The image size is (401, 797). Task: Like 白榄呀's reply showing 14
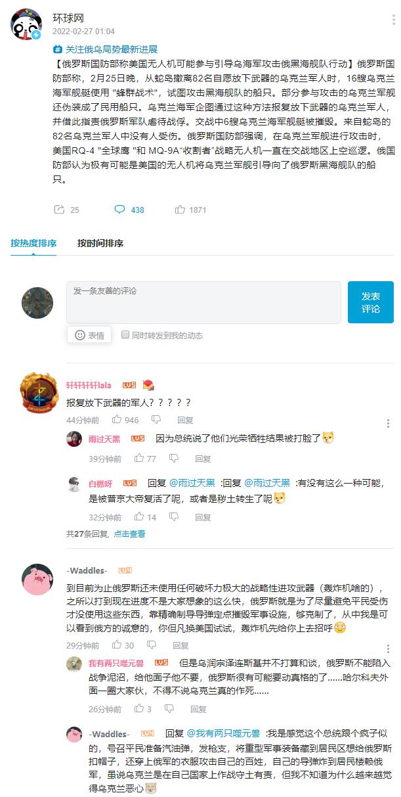point(139,517)
